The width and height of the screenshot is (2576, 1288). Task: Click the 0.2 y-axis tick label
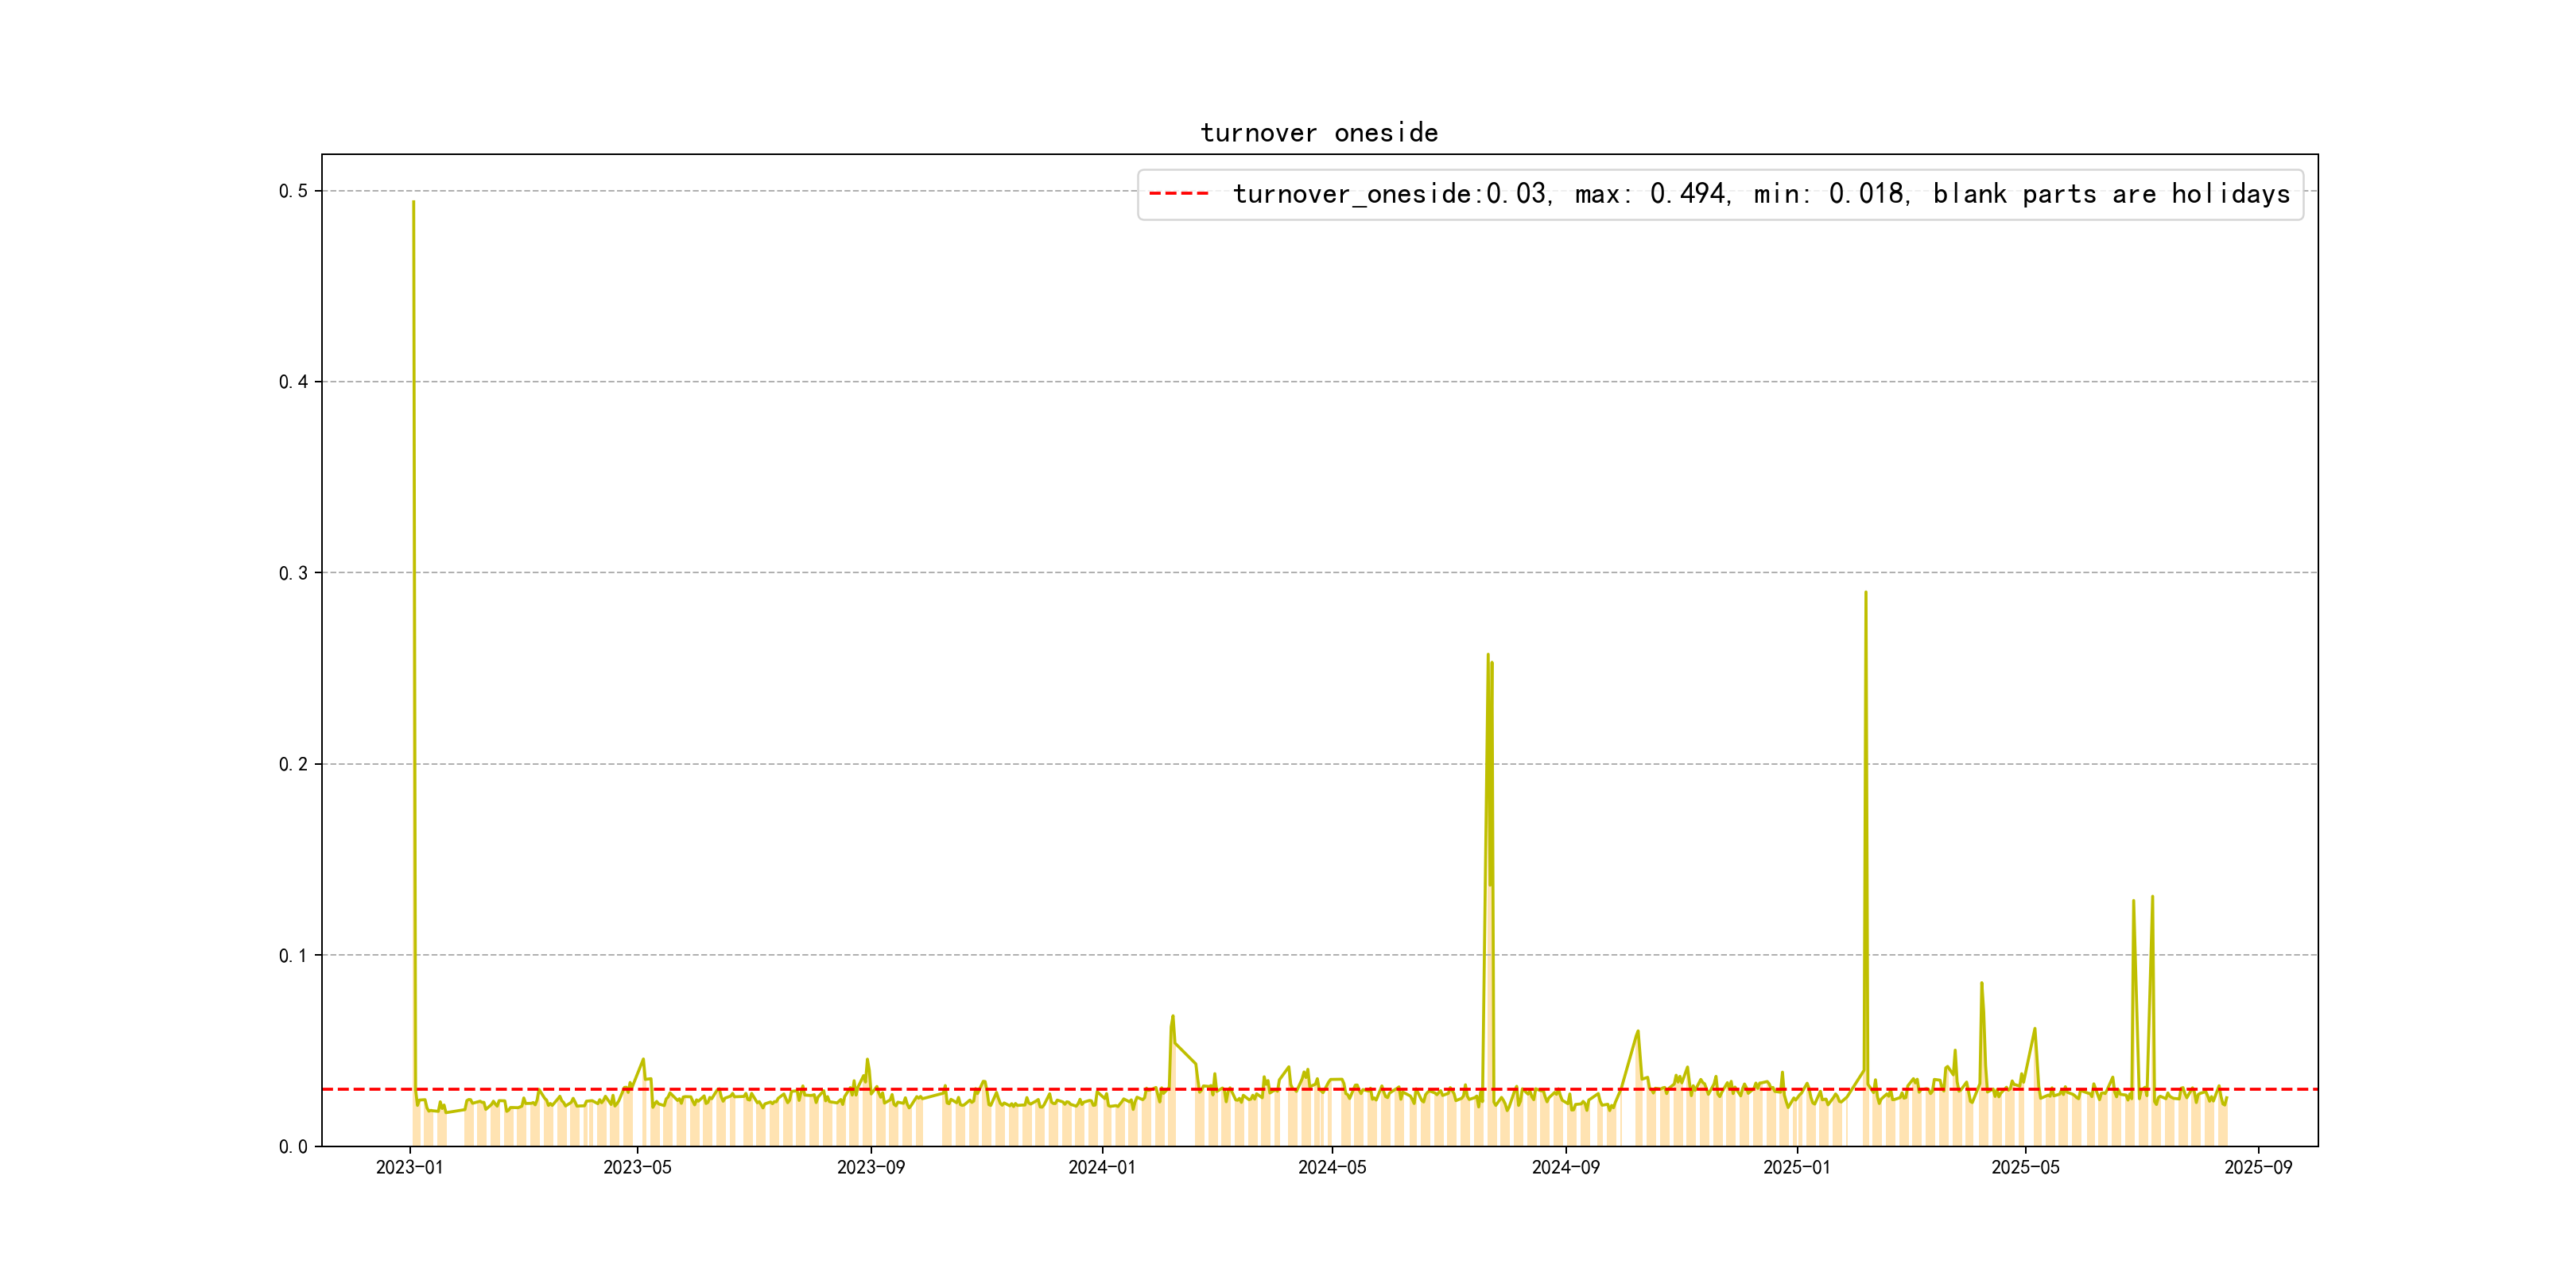click(293, 764)
